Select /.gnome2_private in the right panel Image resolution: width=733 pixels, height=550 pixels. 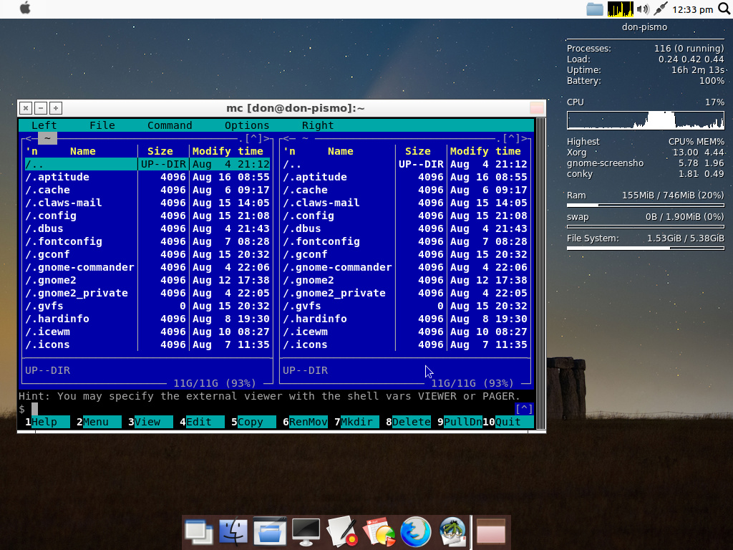point(405,293)
